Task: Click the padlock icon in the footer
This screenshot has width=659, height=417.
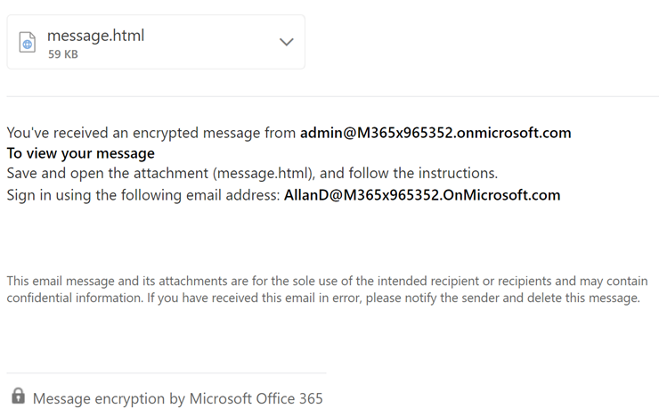Action: coord(18,396)
